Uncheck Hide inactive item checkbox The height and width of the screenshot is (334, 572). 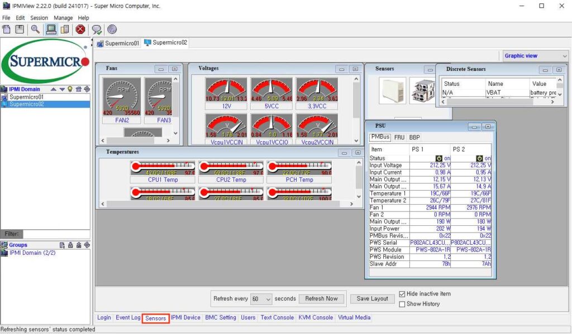tap(402, 294)
